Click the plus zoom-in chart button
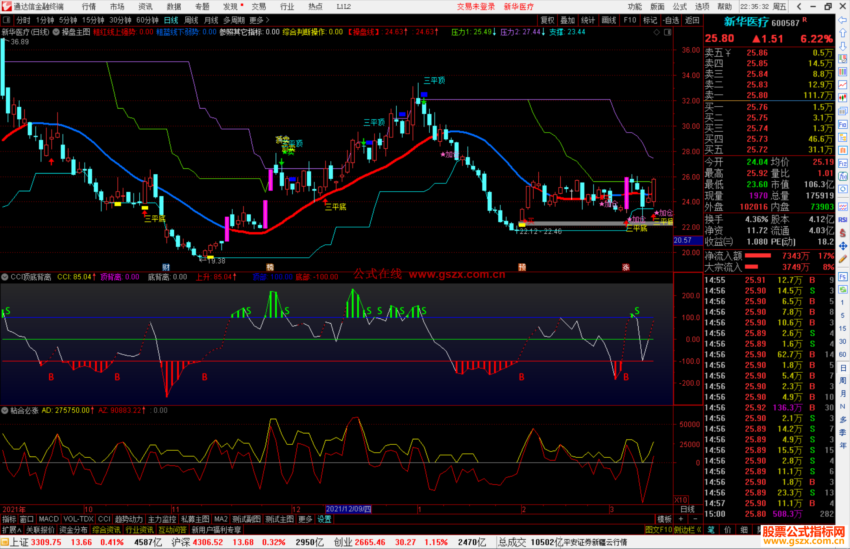Screen dimensions: 850x549 (x=681, y=519)
